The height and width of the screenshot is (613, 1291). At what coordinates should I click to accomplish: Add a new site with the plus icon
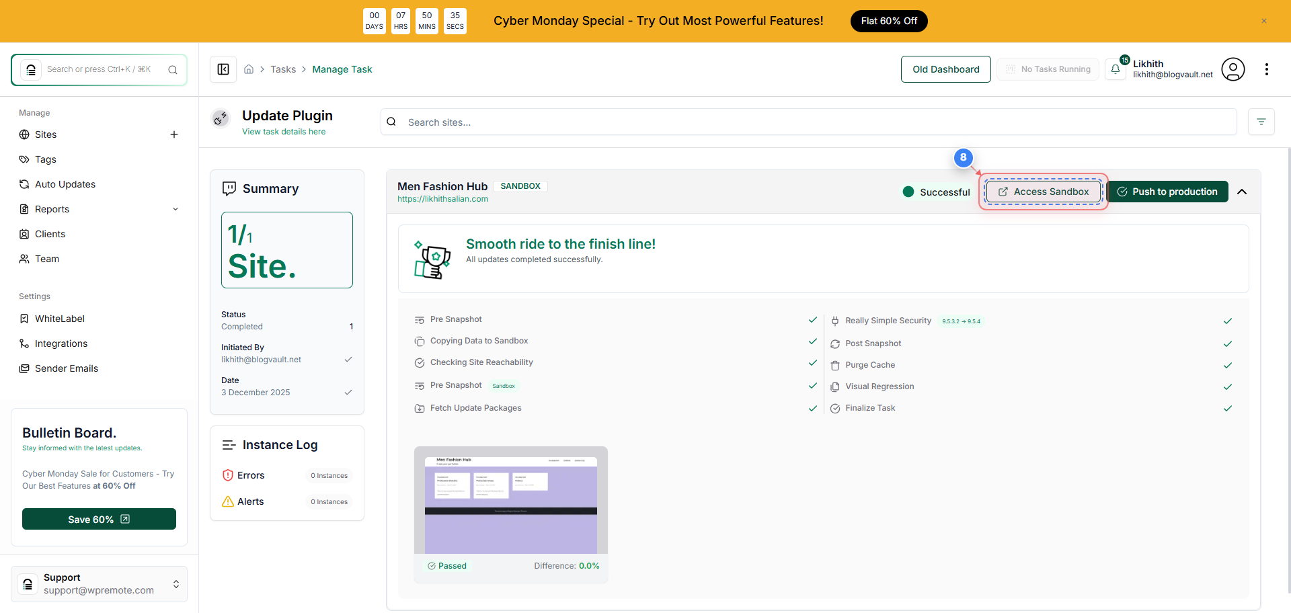click(174, 134)
